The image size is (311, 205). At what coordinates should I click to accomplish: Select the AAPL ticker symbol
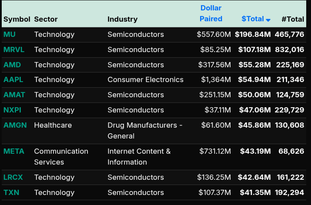[13, 79]
